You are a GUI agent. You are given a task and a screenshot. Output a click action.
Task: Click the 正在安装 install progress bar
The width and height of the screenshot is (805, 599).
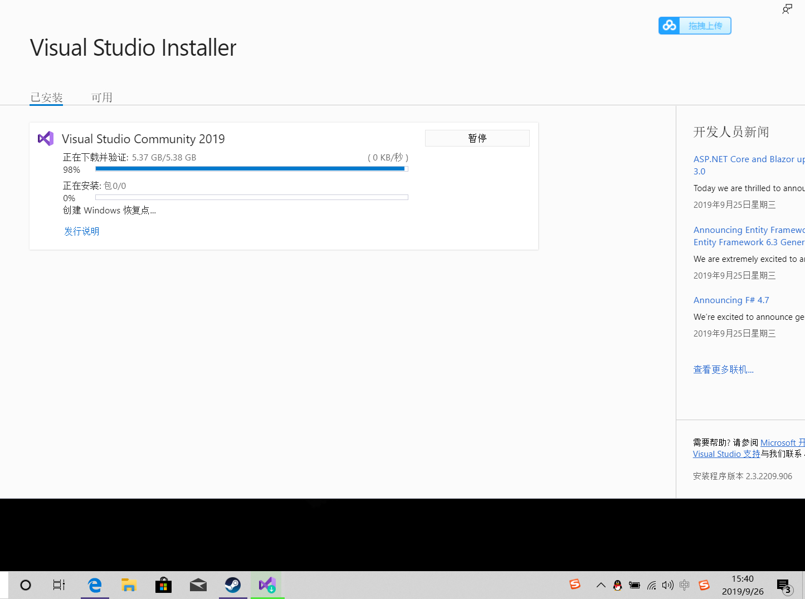point(252,197)
